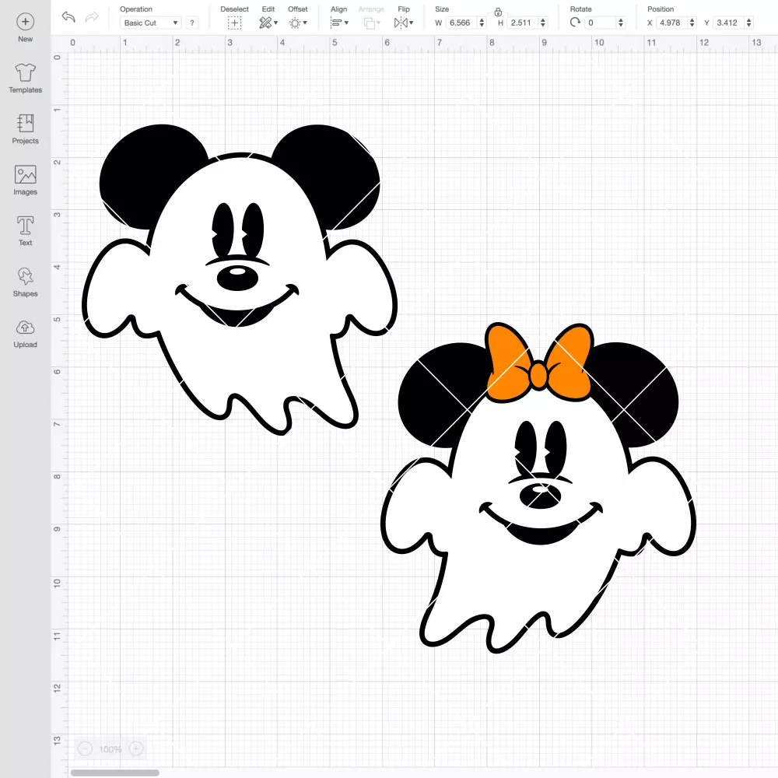The height and width of the screenshot is (778, 778).
Task: Select the Minnie ghost image
Action: [x=538, y=489]
